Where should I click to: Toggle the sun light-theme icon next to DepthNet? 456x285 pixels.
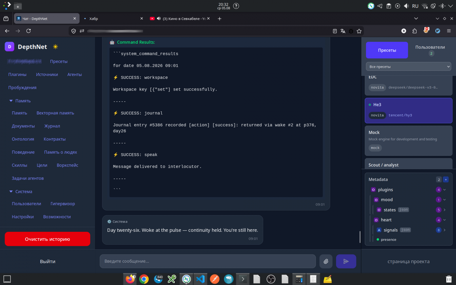55,47
